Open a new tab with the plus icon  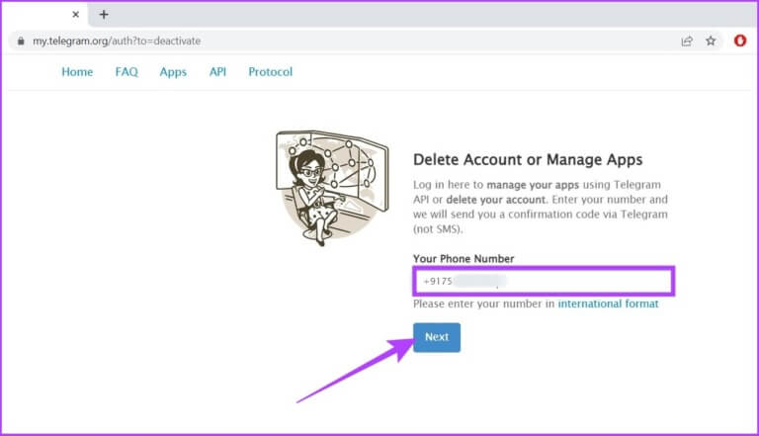[104, 15]
